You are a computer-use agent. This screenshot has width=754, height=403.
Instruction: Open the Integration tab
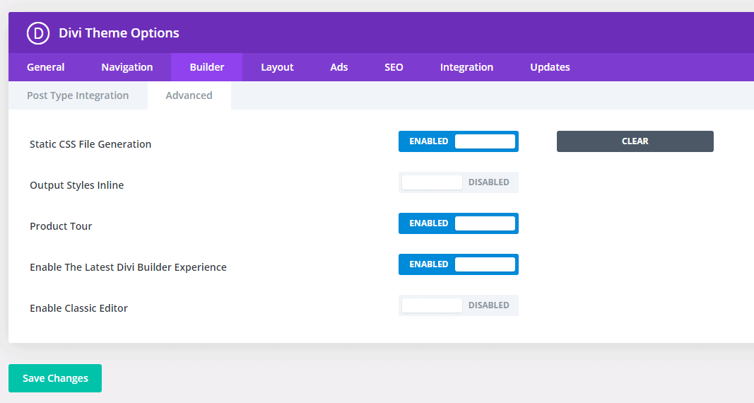click(x=466, y=67)
